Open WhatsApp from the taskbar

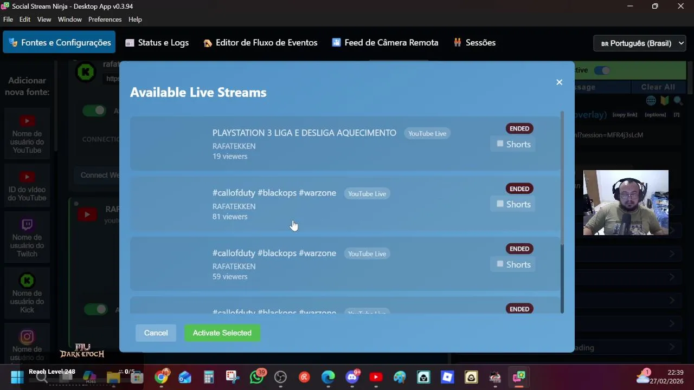[x=256, y=377]
